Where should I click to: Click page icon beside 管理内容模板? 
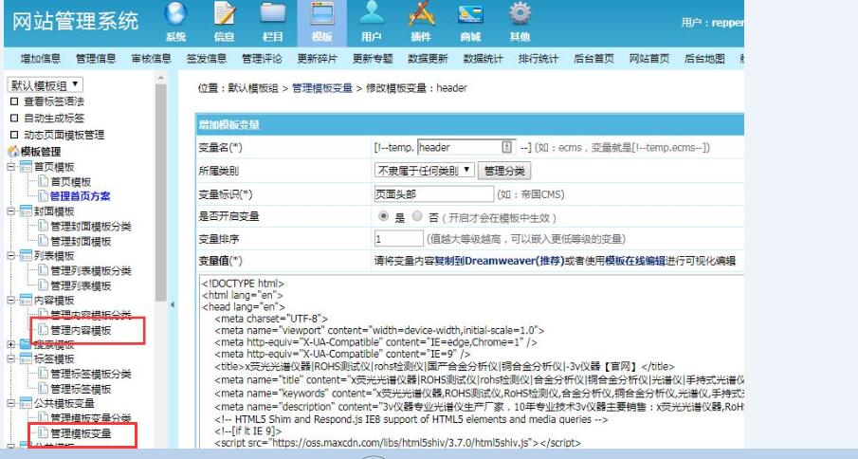pyautogui.click(x=43, y=330)
